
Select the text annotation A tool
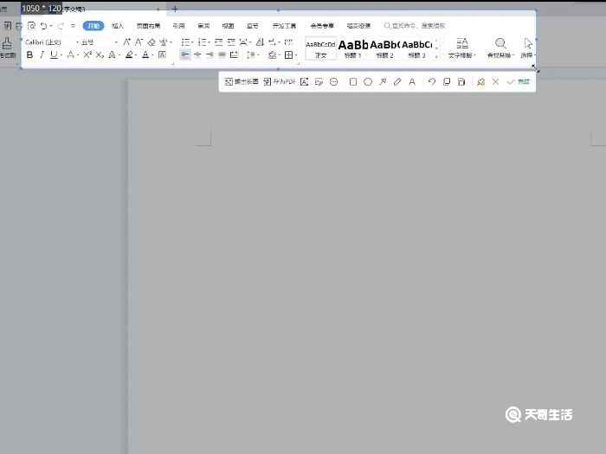coord(412,81)
